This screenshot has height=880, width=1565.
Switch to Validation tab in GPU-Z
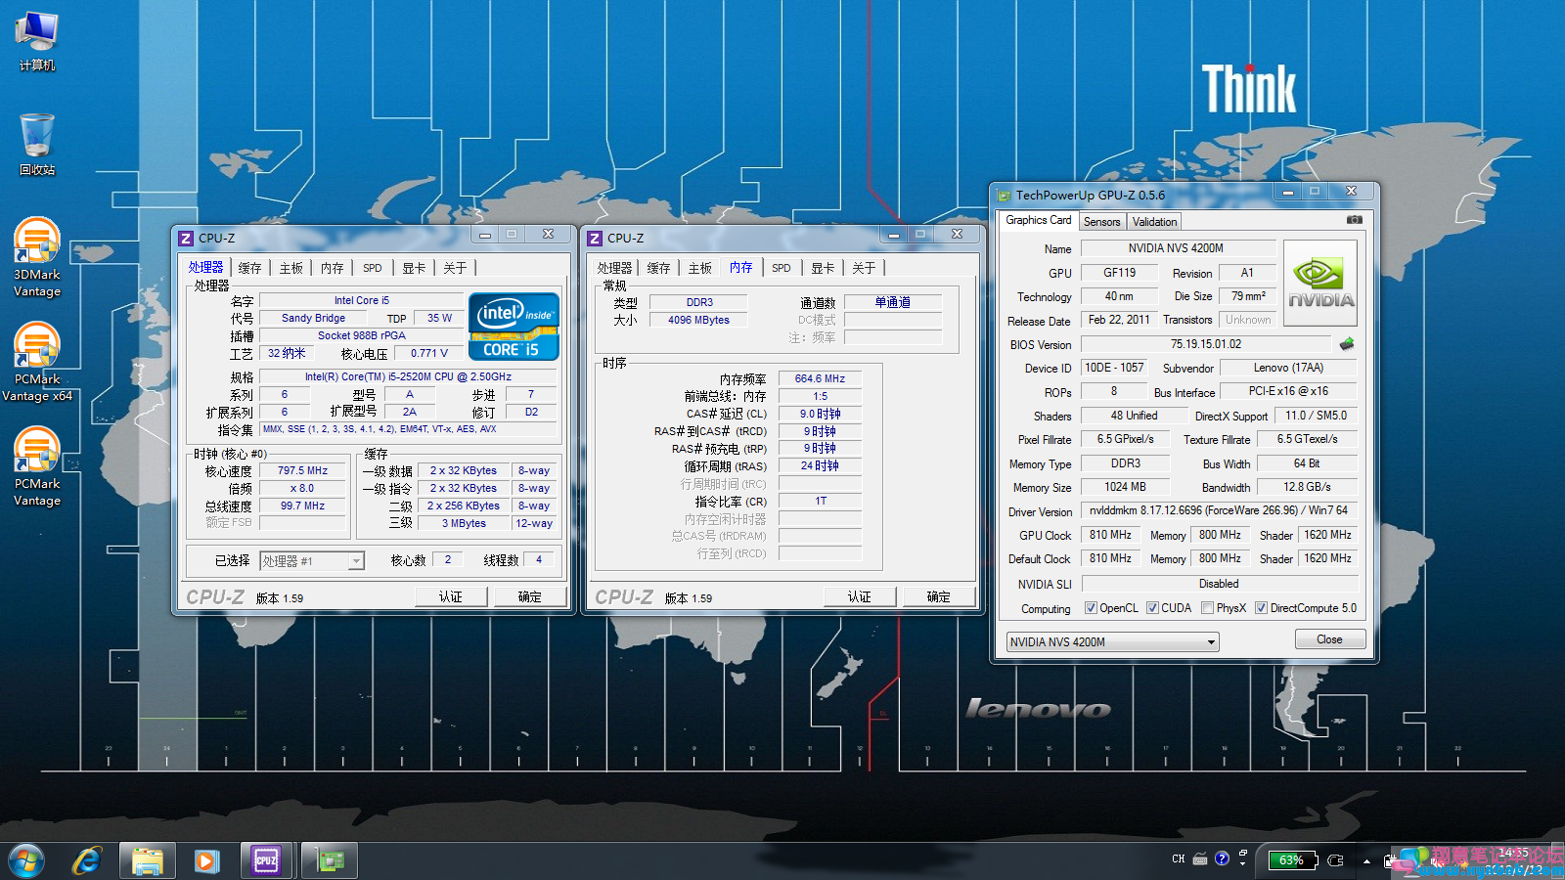tap(1154, 222)
